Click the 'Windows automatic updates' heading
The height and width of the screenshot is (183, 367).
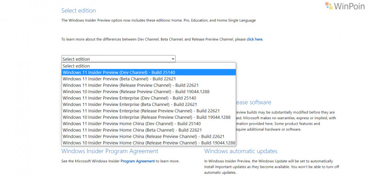pyautogui.click(x=241, y=151)
